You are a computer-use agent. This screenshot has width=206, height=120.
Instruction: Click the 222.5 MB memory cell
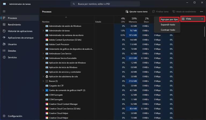click(x=132, y=58)
